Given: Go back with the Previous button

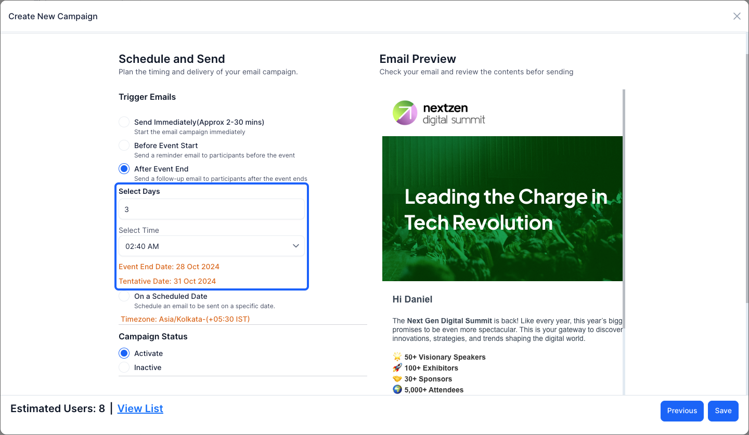Looking at the screenshot, I should pyautogui.click(x=682, y=411).
